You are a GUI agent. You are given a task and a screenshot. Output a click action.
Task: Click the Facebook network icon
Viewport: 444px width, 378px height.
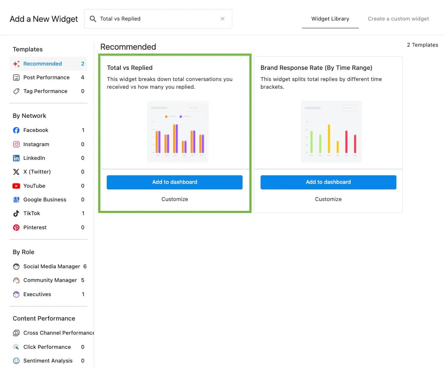pos(16,130)
